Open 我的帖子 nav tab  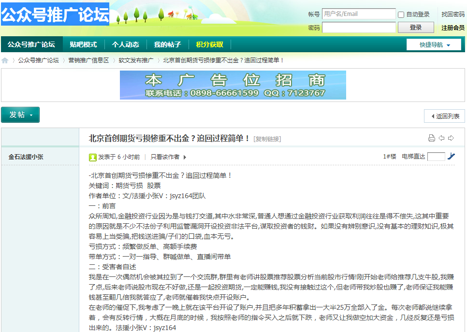[x=167, y=44]
